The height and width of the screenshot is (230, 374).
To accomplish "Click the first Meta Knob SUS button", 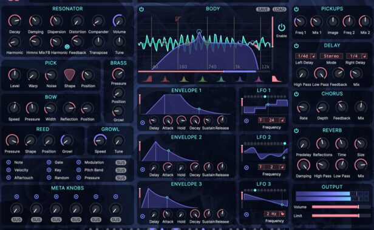I will pos(16,220).
